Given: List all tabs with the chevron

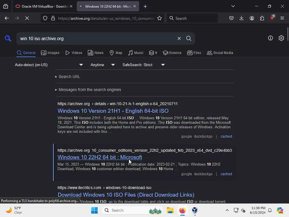Looking at the screenshot, I should tap(233, 6).
